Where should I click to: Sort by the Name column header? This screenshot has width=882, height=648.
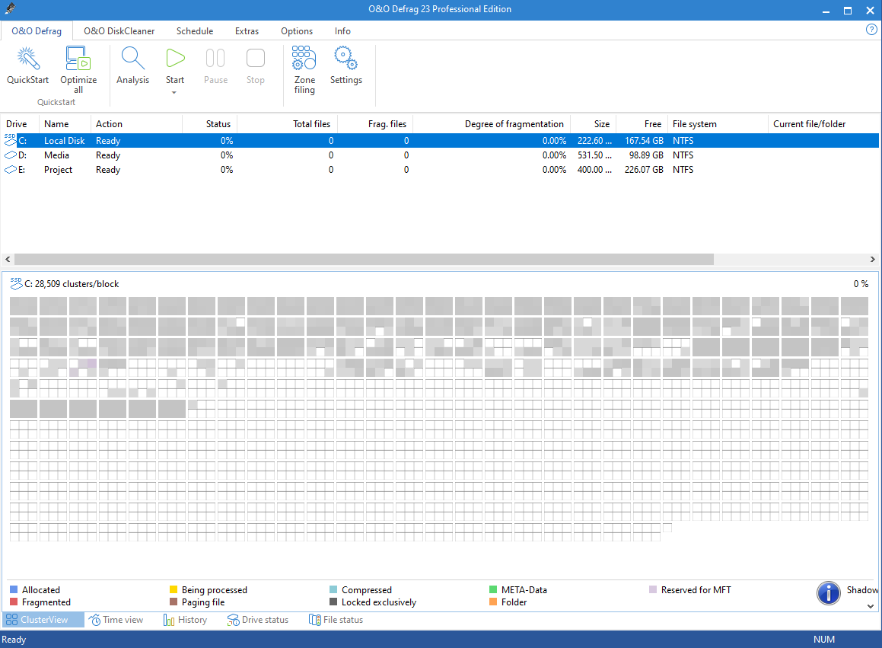[65, 124]
